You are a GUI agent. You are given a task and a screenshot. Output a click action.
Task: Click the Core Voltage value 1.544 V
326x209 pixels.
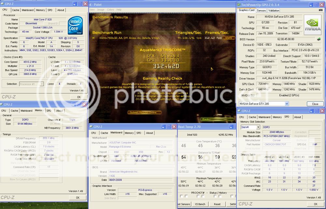click(x=58, y=32)
